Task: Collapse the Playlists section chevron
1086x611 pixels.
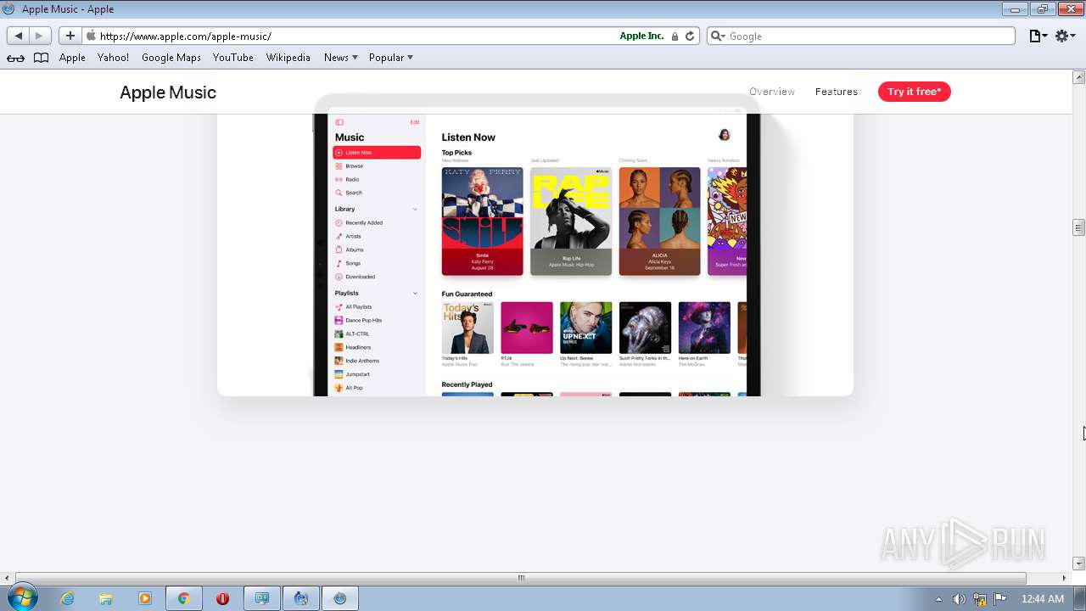Action: pyautogui.click(x=415, y=294)
